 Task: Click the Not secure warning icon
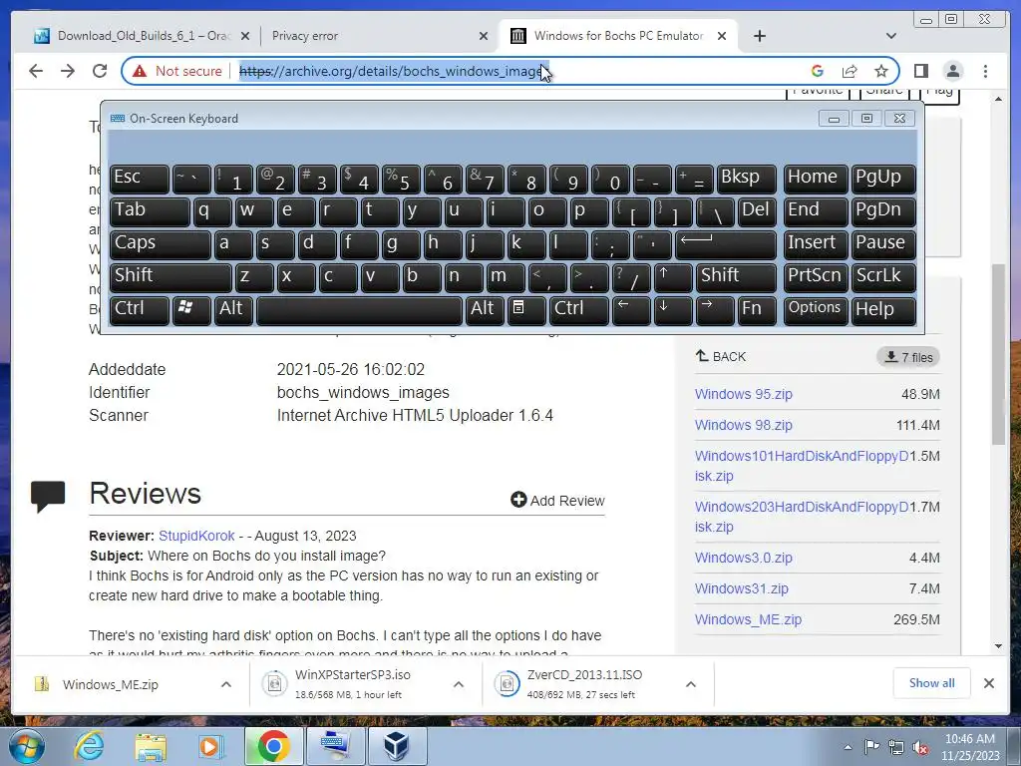(140, 71)
